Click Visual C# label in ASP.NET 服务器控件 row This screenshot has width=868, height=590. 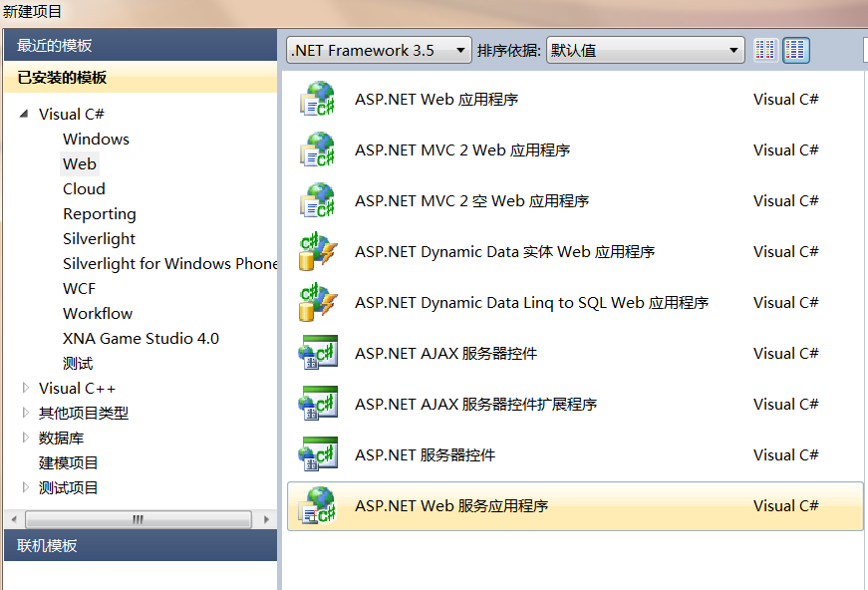point(786,454)
